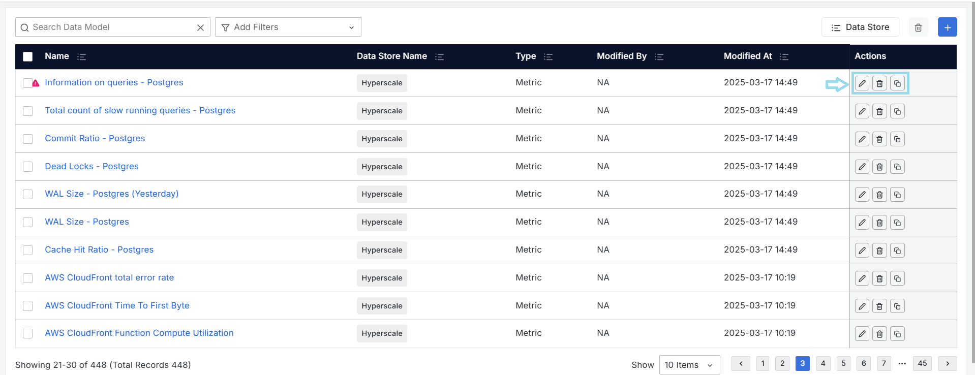Delete the Dead Locks - Postgres row
Viewport: 975px width, 375px height.
[x=879, y=167]
